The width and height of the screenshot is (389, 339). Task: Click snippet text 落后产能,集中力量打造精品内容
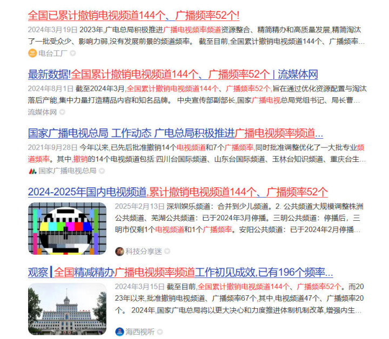99,100
